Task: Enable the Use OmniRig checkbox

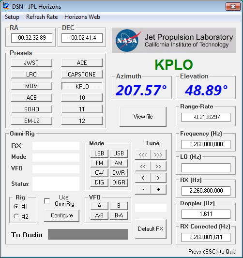Action: coord(47,201)
